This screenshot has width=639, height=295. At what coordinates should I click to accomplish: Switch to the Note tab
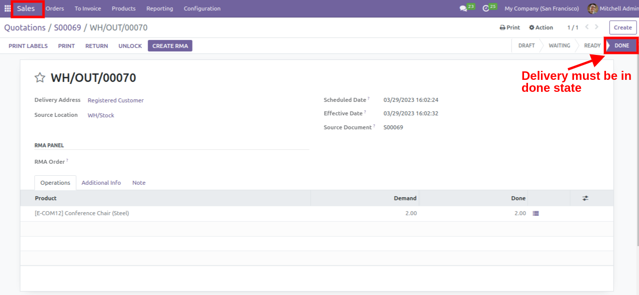pos(139,183)
